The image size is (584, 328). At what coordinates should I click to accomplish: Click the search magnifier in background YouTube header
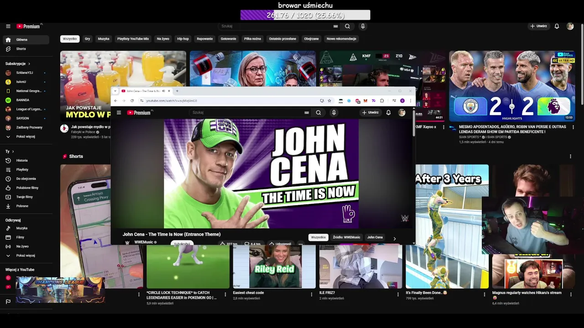348,26
